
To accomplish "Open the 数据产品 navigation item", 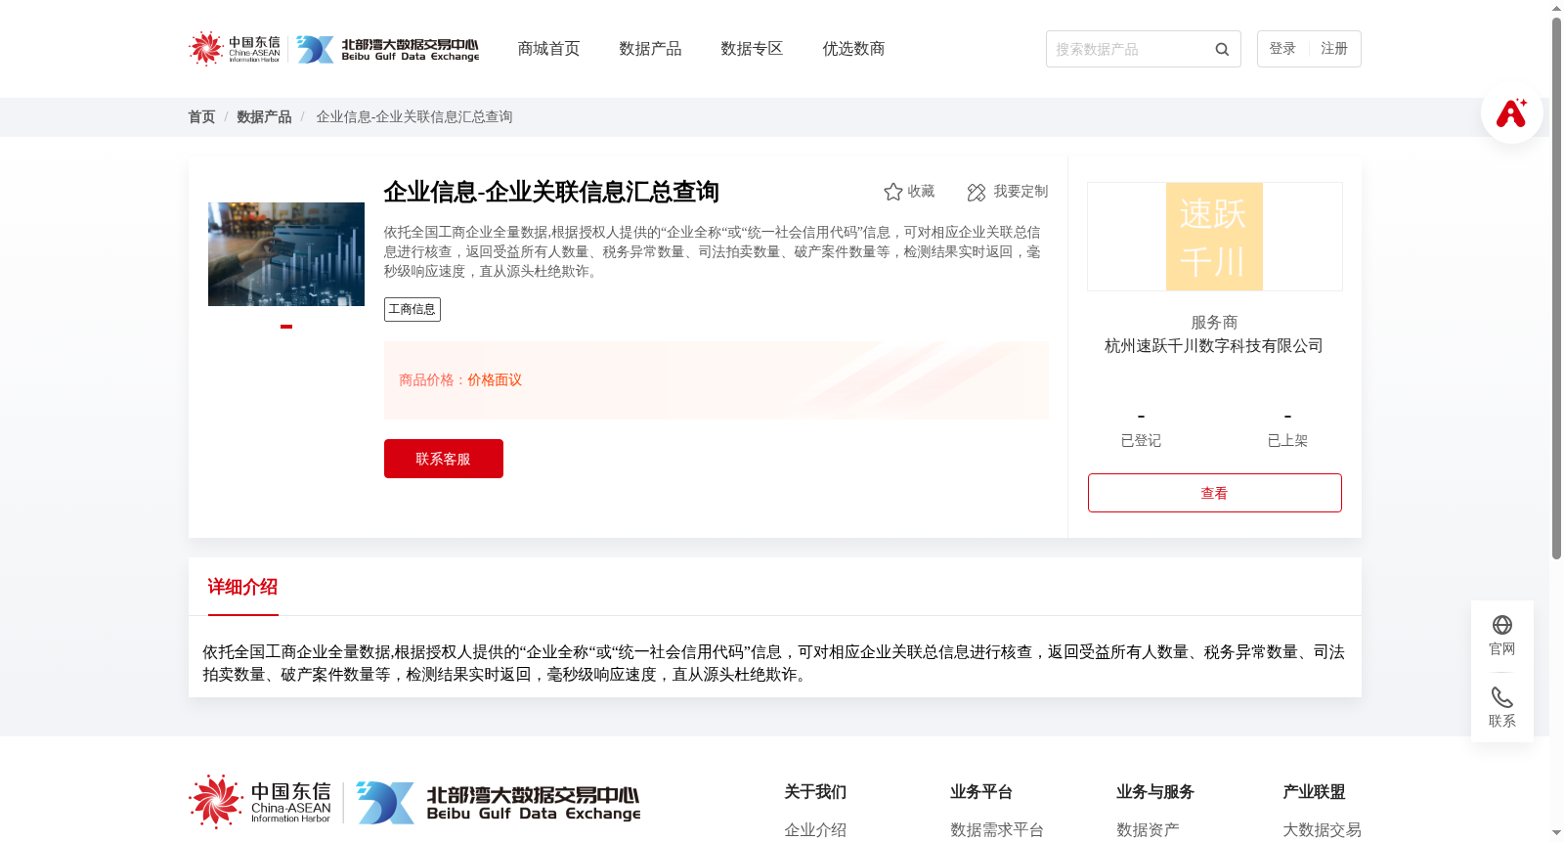I will click(650, 49).
